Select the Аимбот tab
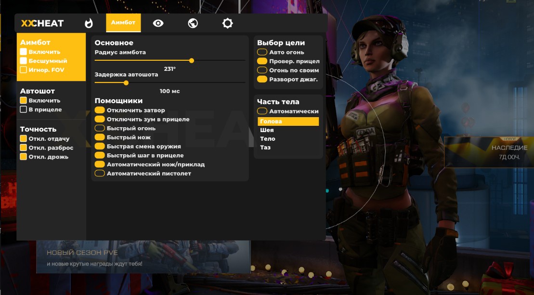Viewport: 534px width, 295px height. [x=123, y=23]
